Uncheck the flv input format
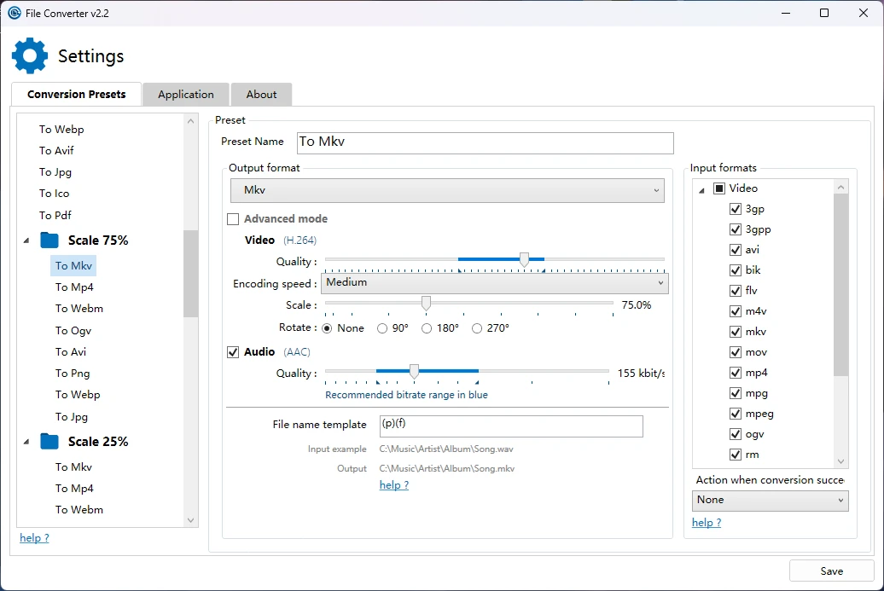 coord(736,291)
